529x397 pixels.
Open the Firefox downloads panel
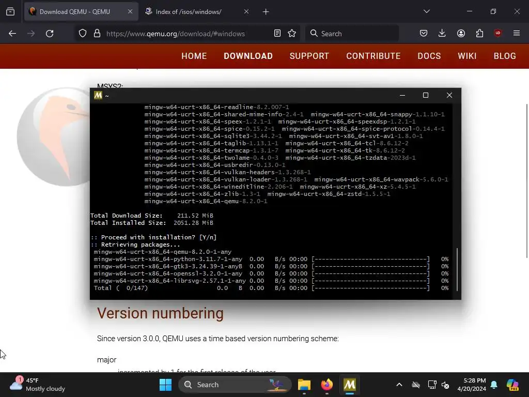(442, 33)
